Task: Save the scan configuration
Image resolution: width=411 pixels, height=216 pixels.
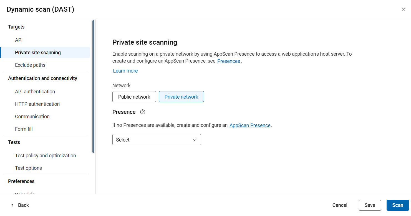Action: [370, 205]
